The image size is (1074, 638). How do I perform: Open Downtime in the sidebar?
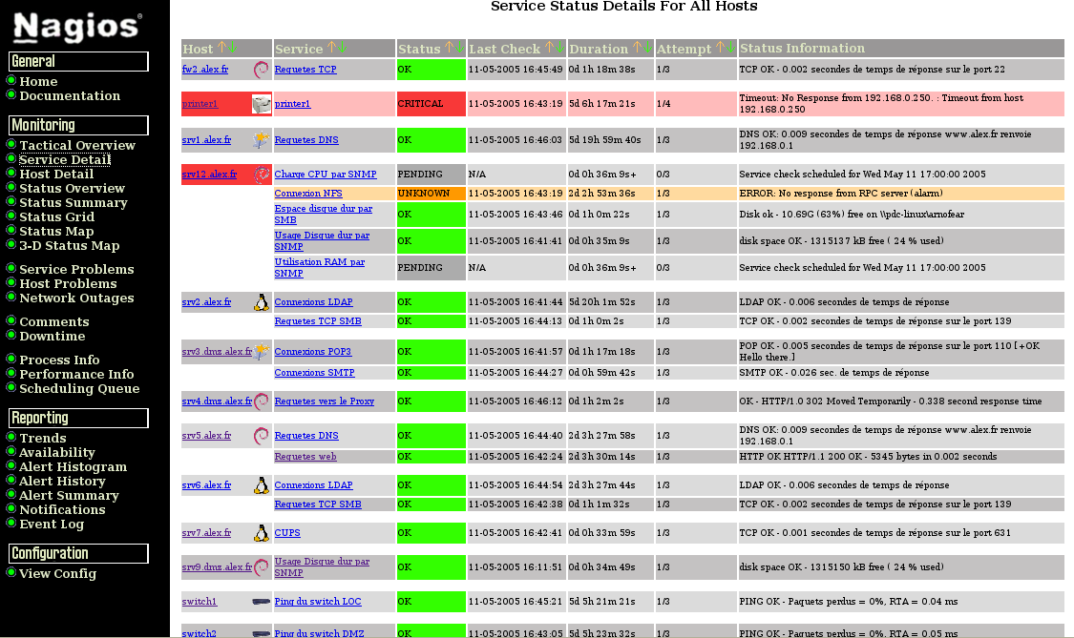click(53, 336)
